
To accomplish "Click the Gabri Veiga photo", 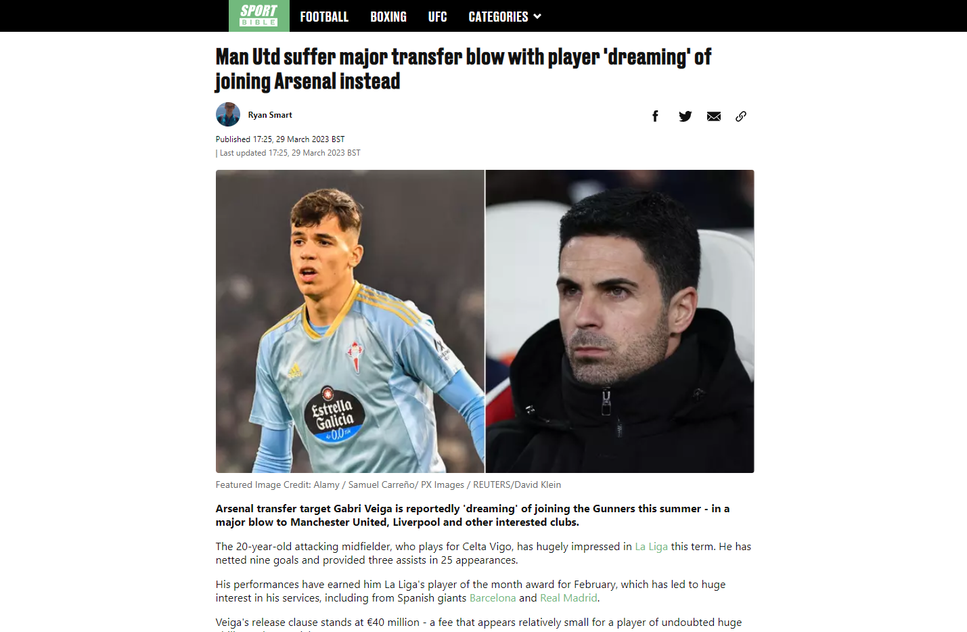I will (350, 321).
